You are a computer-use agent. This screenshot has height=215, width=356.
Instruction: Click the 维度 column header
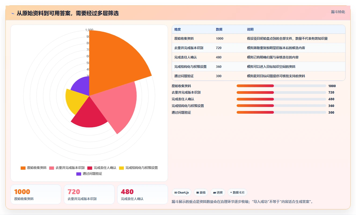178,29
